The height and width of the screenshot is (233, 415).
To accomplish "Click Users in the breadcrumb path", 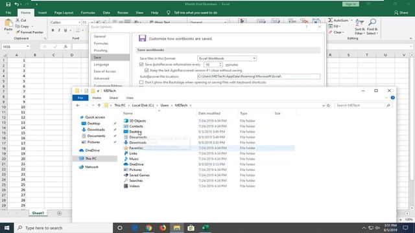I will [x=164, y=105].
